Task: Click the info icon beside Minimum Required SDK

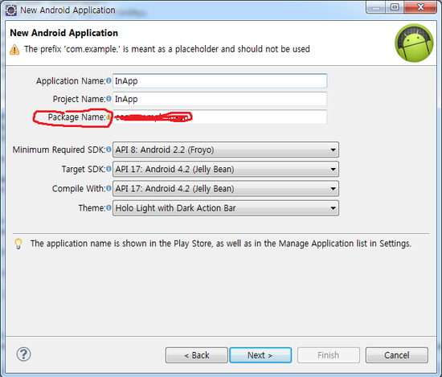Action: pyautogui.click(x=108, y=150)
